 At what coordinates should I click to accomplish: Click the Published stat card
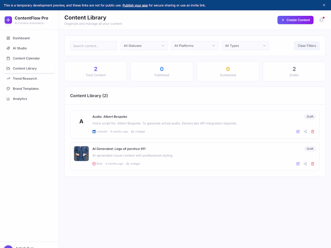(162, 72)
